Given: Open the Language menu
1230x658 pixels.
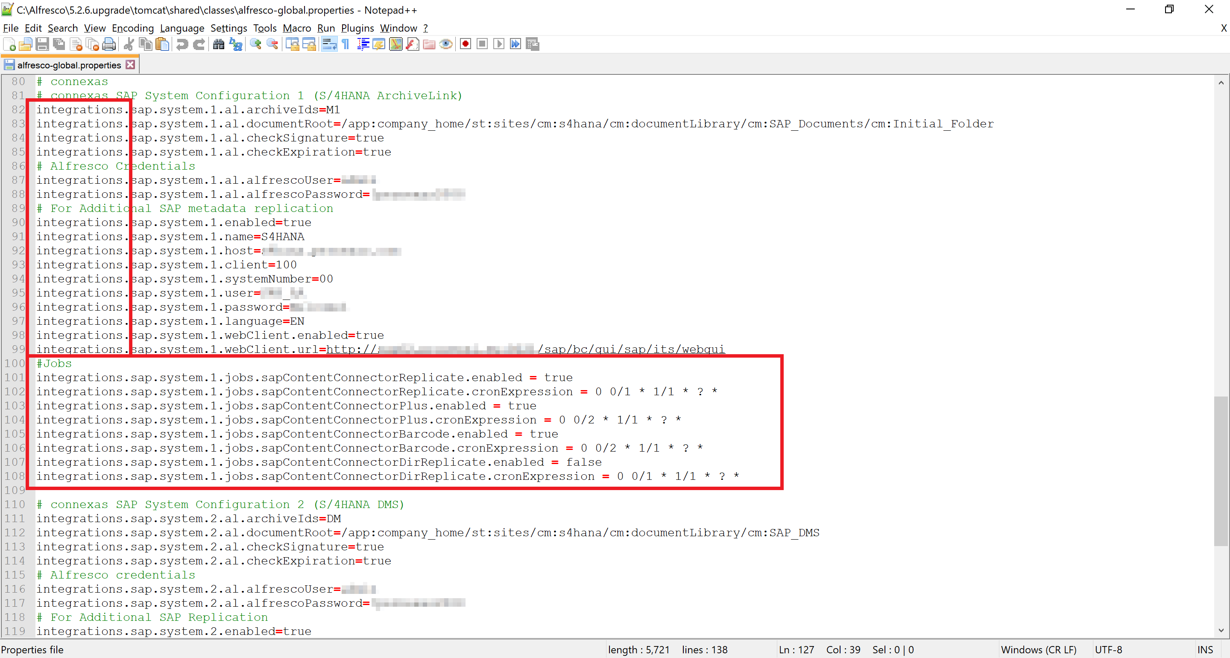Looking at the screenshot, I should (x=182, y=28).
